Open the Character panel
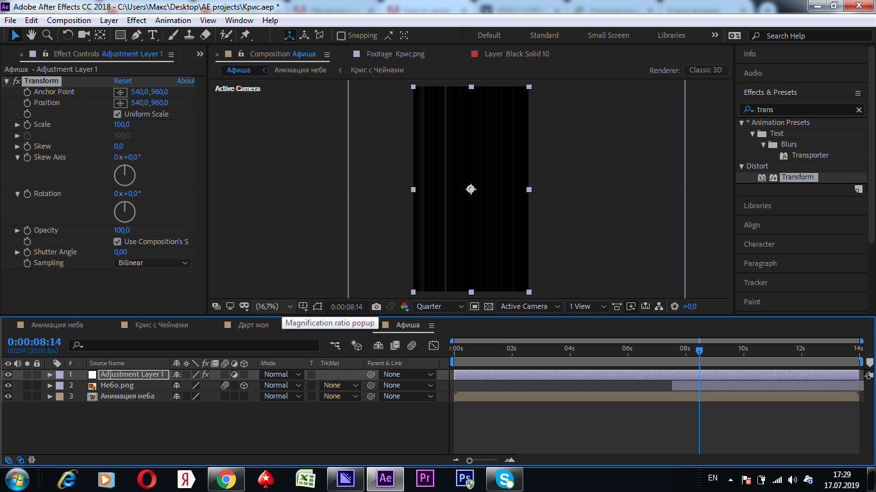The image size is (876, 492). pos(759,244)
